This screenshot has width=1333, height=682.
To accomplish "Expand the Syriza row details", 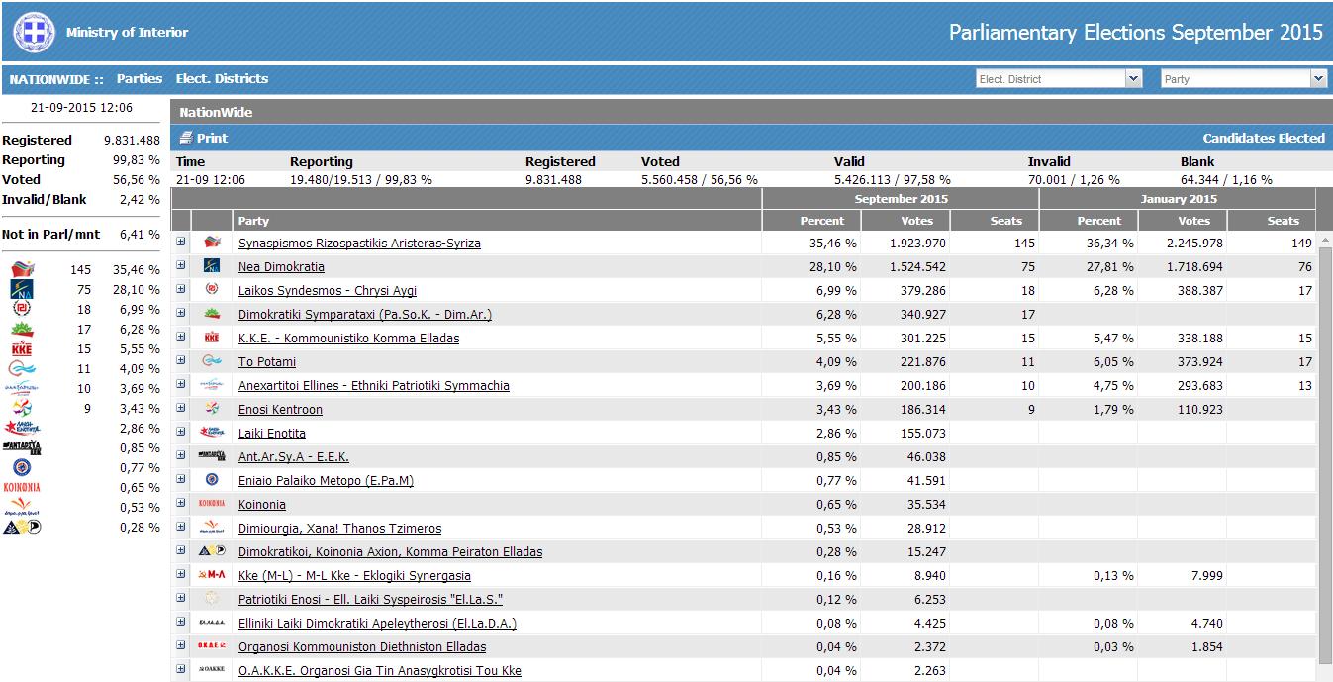I will coord(181,242).
